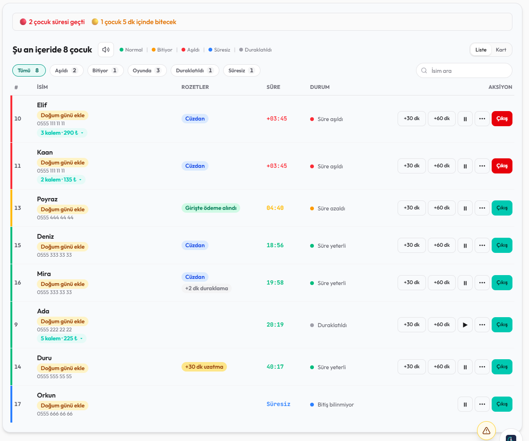Open more options for Mira
Viewport: 529px width, 441px height.
click(482, 283)
